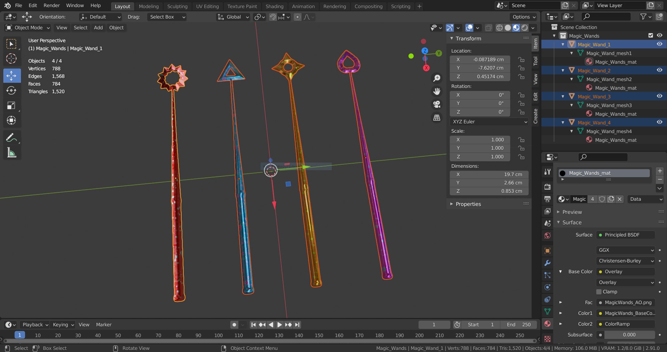This screenshot has width=667, height=352.
Task: Switch to the Shading workspace tab
Action: 274,6
